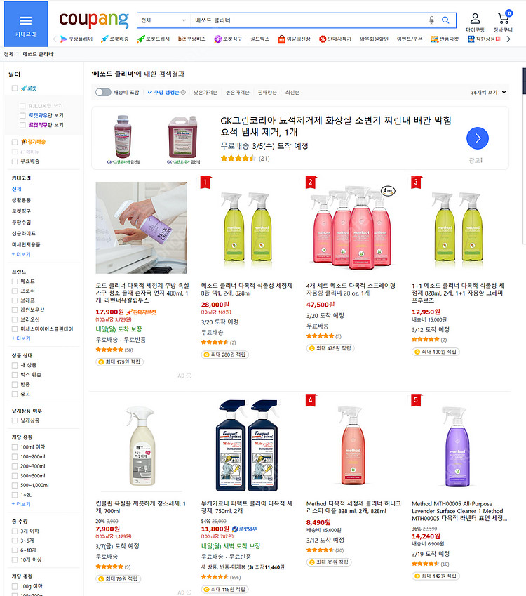Open the 4개 세트 메소드 product title
The width and height of the screenshot is (526, 596).
(x=351, y=289)
